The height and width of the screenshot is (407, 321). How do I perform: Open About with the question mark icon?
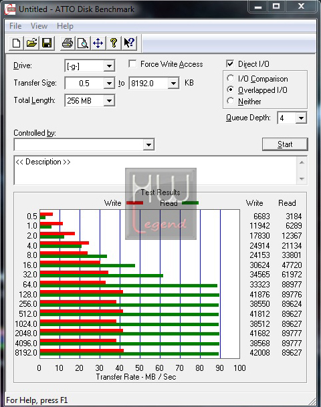113,43
